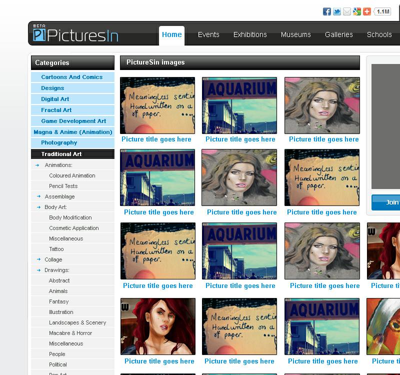Open the Galleries section
The image size is (400, 375).
point(339,34)
